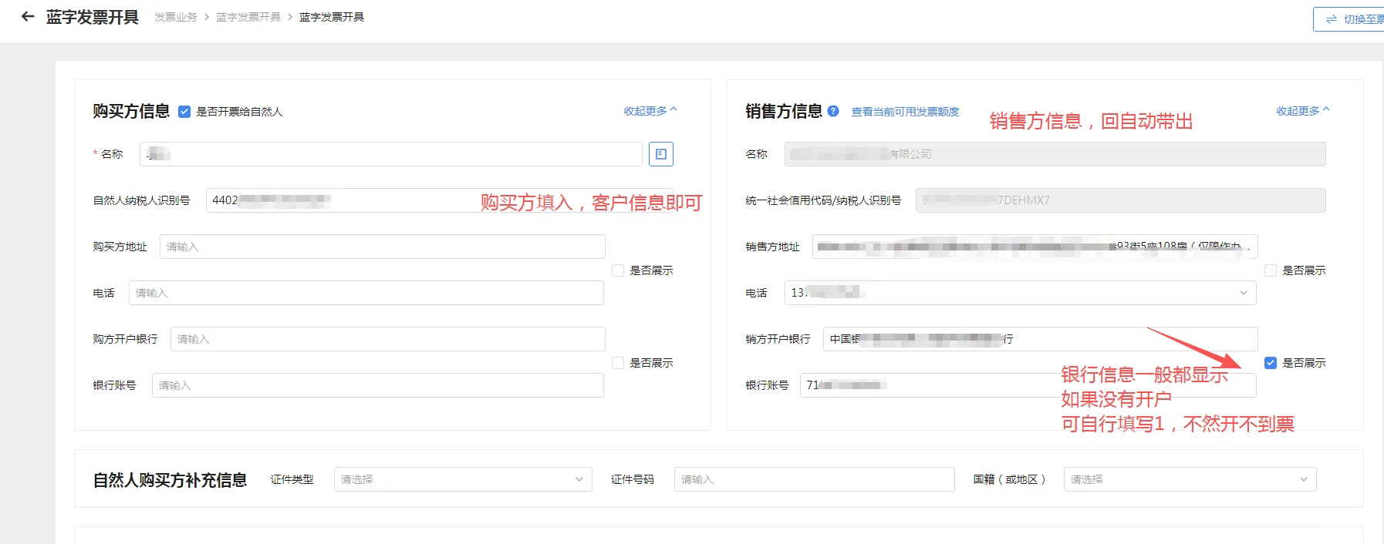The height and width of the screenshot is (544, 1384).
Task: Check 是否展示 under 购方开户银行
Action: tap(618, 363)
